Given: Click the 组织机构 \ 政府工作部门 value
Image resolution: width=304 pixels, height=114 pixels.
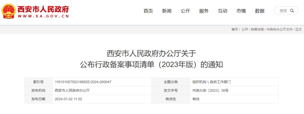Looking at the screenshot, I should [x=211, y=82].
